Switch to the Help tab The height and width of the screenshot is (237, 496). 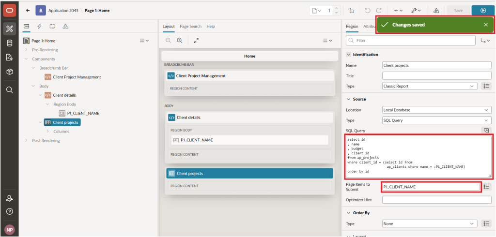(211, 27)
